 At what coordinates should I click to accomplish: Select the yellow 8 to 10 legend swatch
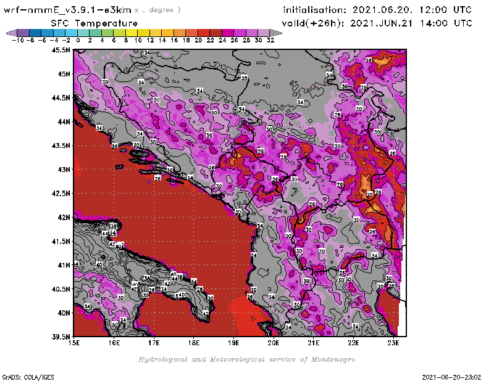pyautogui.click(x=132, y=33)
